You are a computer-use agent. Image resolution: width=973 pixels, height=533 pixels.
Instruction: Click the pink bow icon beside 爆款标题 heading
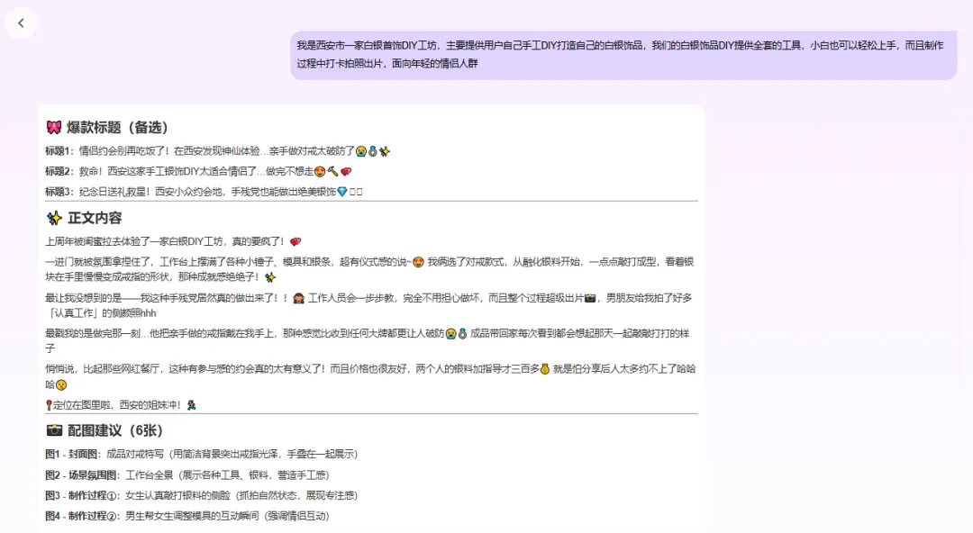coord(54,127)
